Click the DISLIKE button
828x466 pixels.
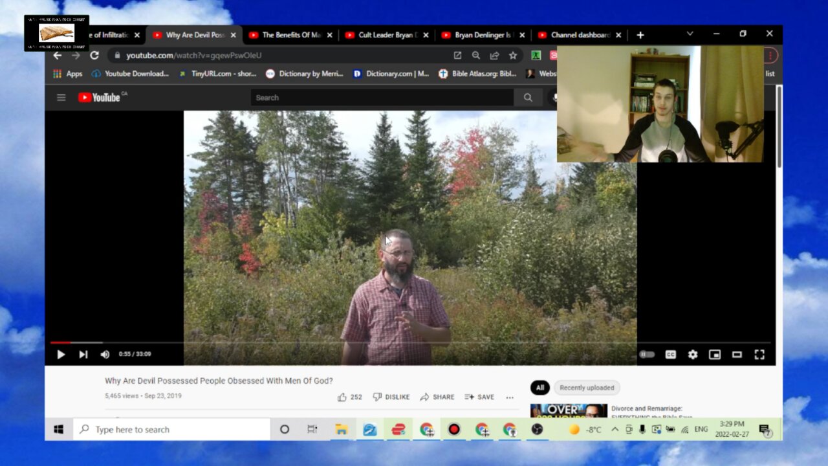pyautogui.click(x=391, y=397)
